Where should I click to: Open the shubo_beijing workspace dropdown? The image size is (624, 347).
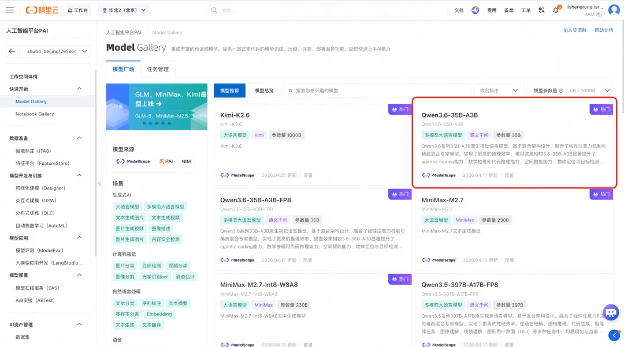tap(55, 51)
